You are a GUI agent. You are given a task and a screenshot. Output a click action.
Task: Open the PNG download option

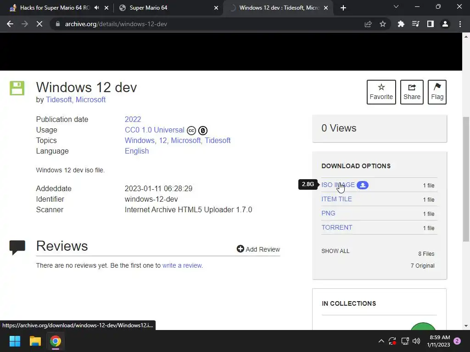(x=328, y=214)
